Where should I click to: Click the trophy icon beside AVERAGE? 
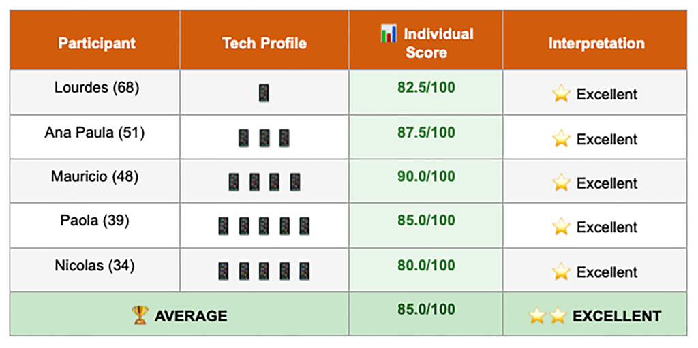[140, 315]
